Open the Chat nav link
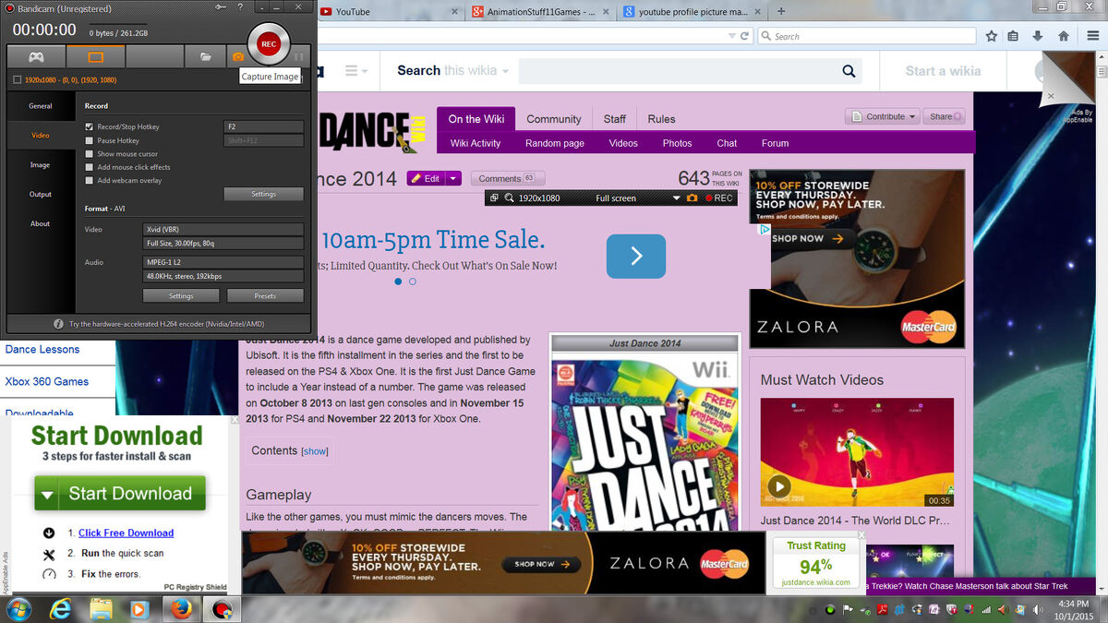The height and width of the screenshot is (623, 1108). click(x=727, y=143)
